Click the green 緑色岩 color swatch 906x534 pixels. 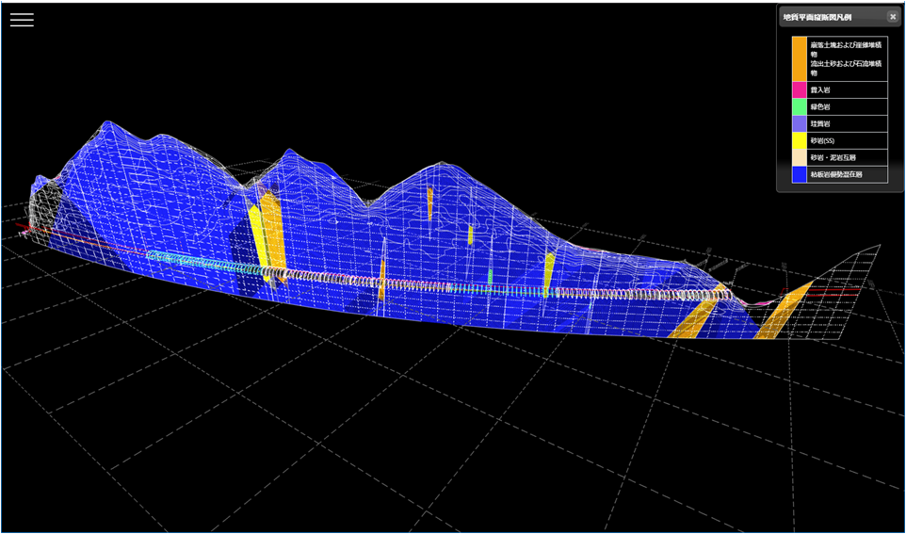(x=800, y=107)
